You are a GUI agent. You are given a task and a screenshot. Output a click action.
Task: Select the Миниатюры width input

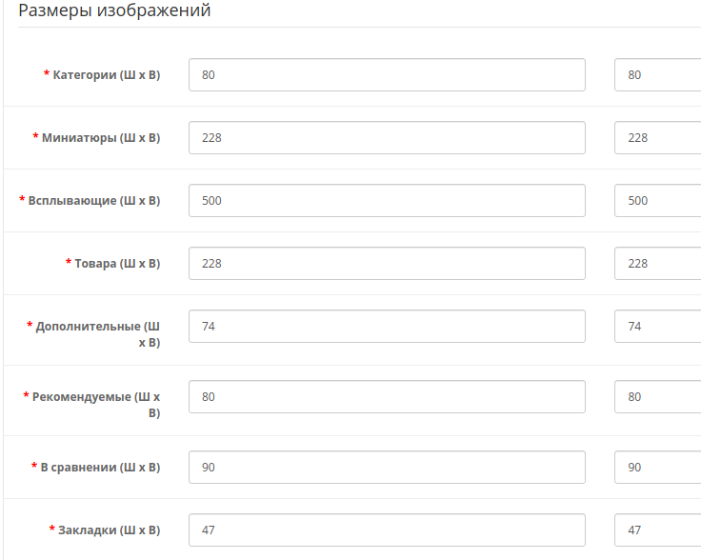pos(387,138)
